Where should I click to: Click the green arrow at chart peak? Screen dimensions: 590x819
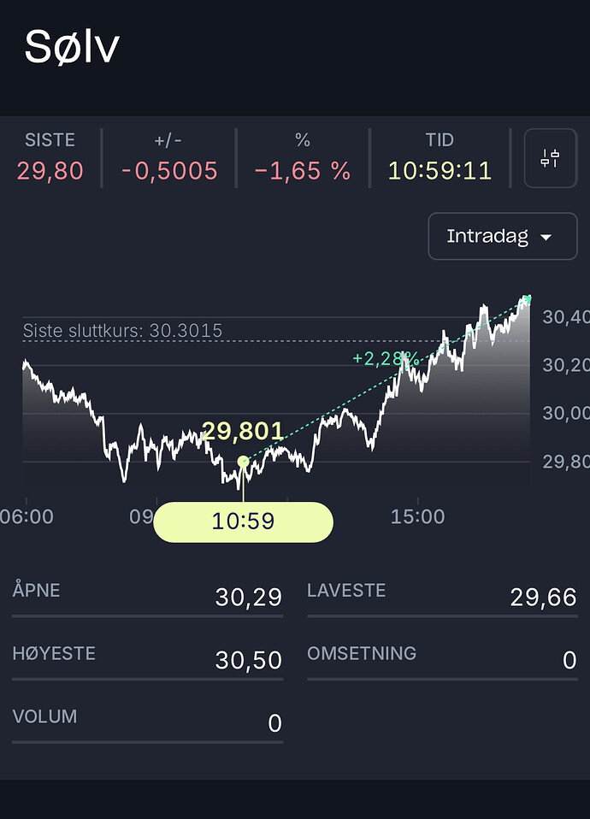(528, 299)
